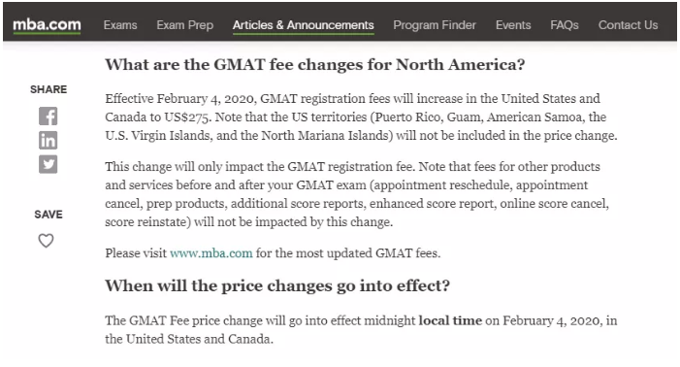Click the GMAT fee changes heading

tap(315, 65)
